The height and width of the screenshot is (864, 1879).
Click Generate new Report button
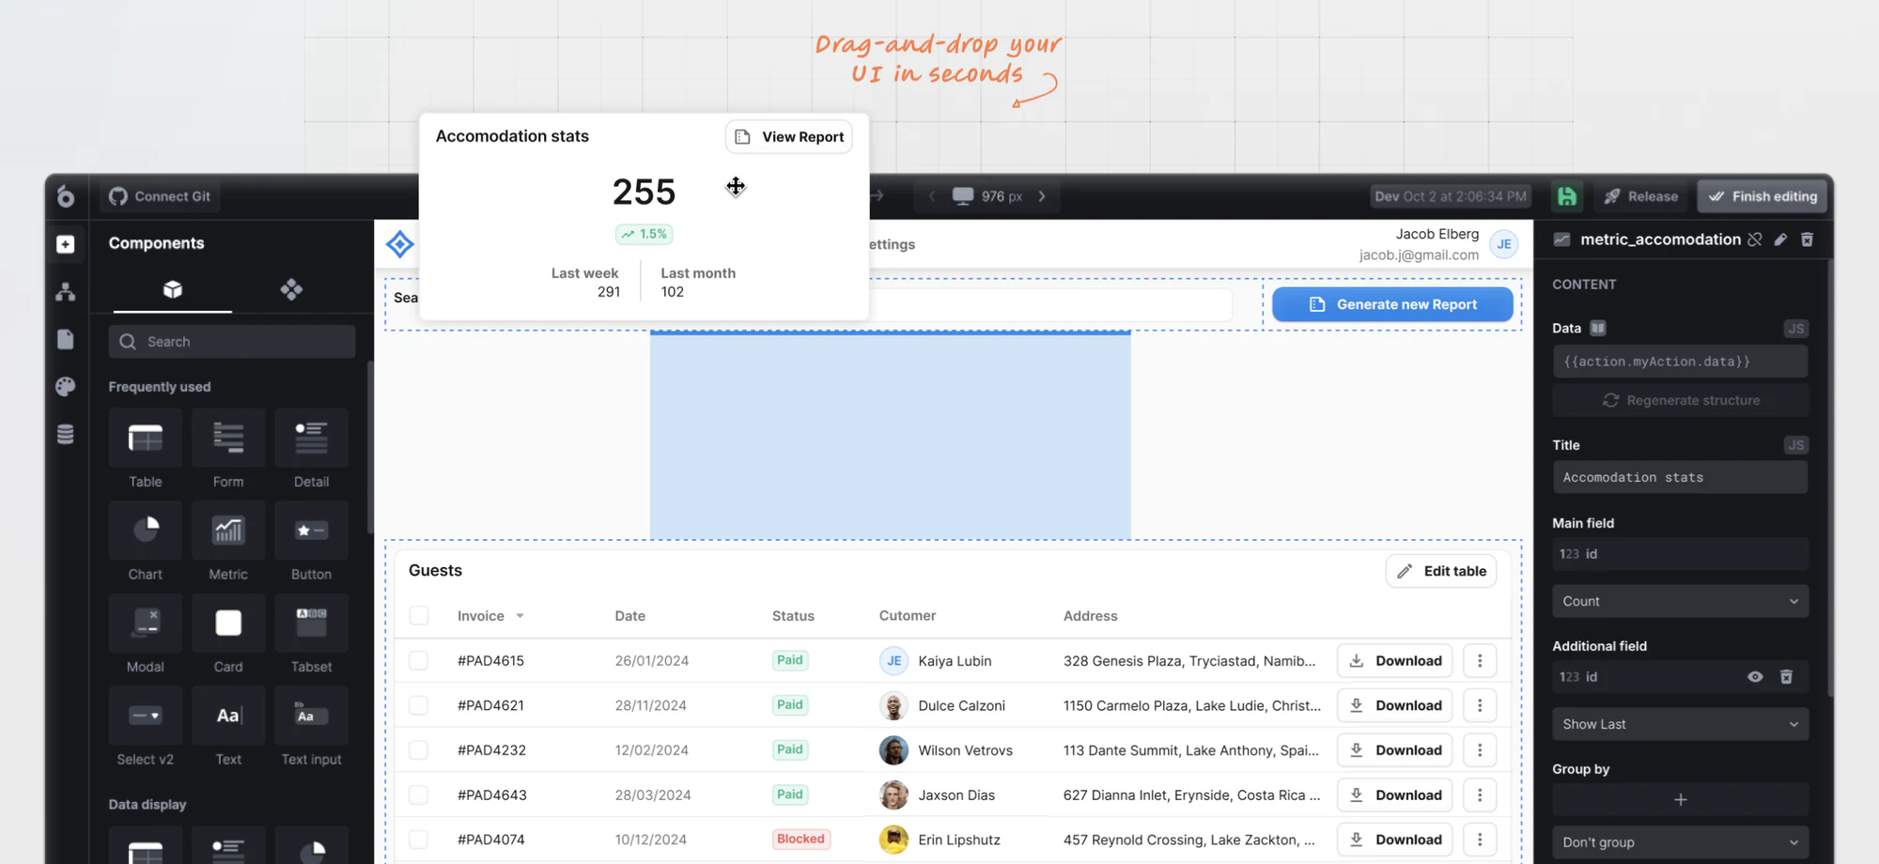(x=1392, y=304)
